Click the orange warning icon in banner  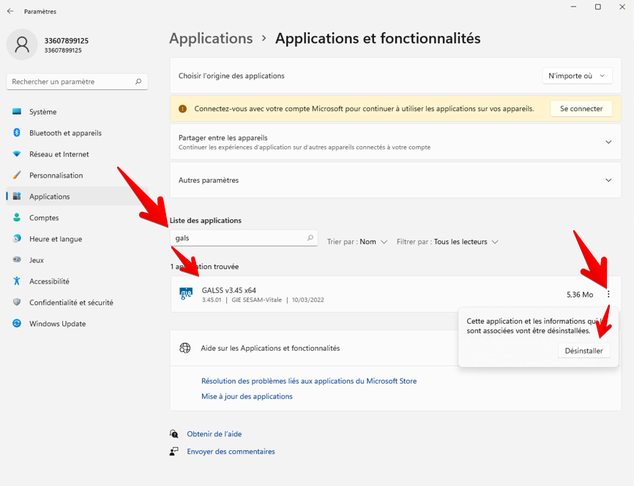(183, 109)
